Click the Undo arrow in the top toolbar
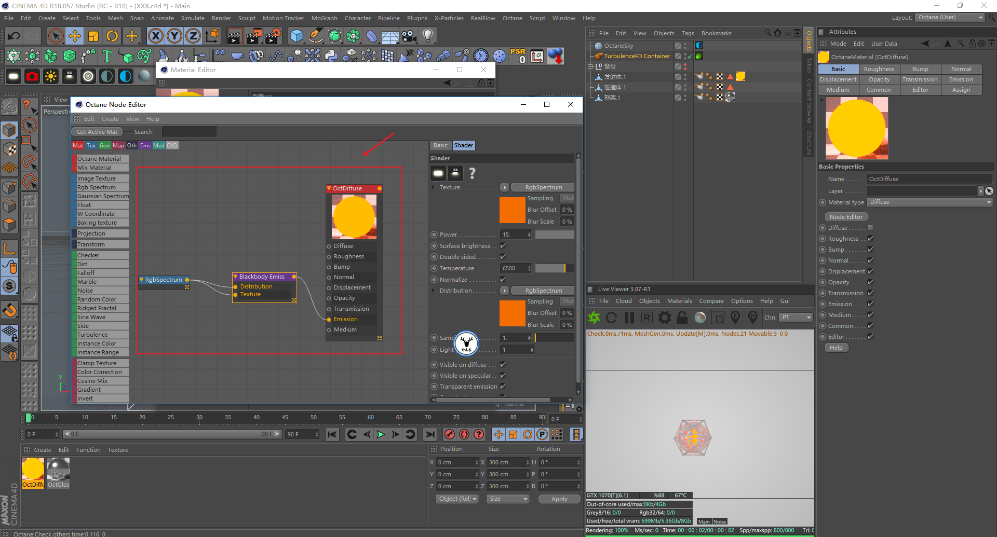The width and height of the screenshot is (997, 537). (14, 36)
